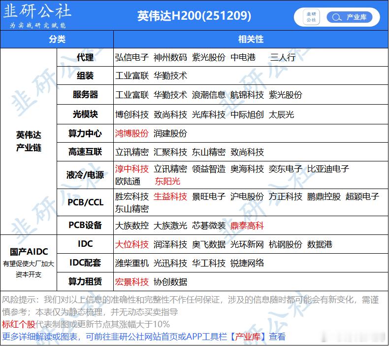389x346 pixels.
Task: Click 汇聚科技 in the 高速互联 row
Action: (x=170, y=152)
